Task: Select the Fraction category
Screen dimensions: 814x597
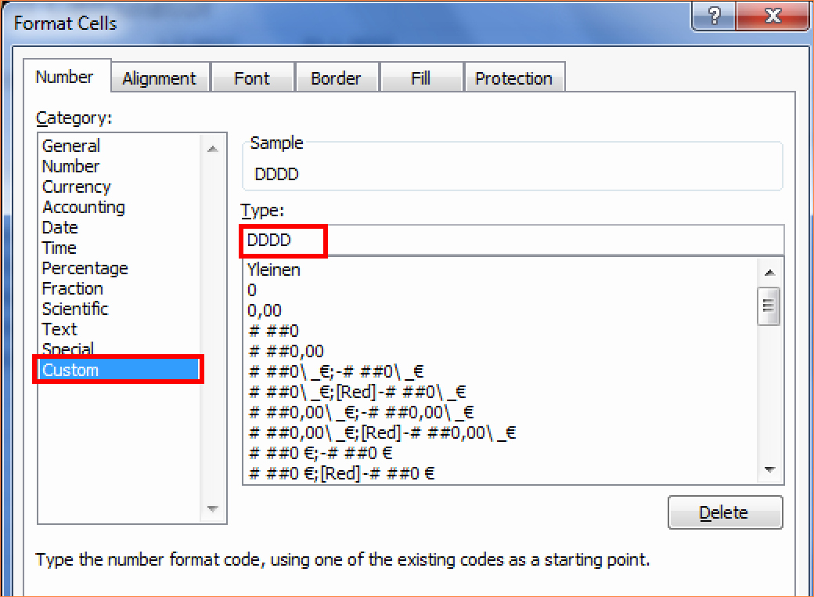Action: pos(72,288)
